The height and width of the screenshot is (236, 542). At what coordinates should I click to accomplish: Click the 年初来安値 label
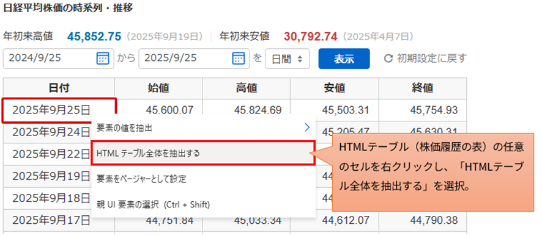(244, 36)
